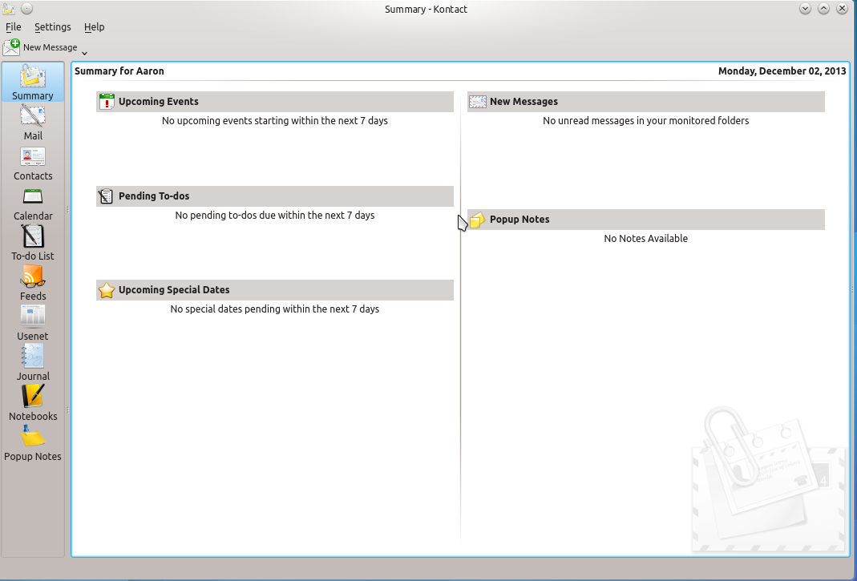Open the Usenet news reader
This screenshot has height=581, width=857.
click(x=33, y=323)
